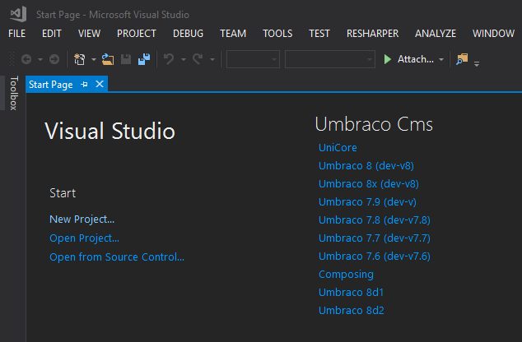Click the Navigate Backward arrow icon
This screenshot has width=522, height=342.
point(26,59)
